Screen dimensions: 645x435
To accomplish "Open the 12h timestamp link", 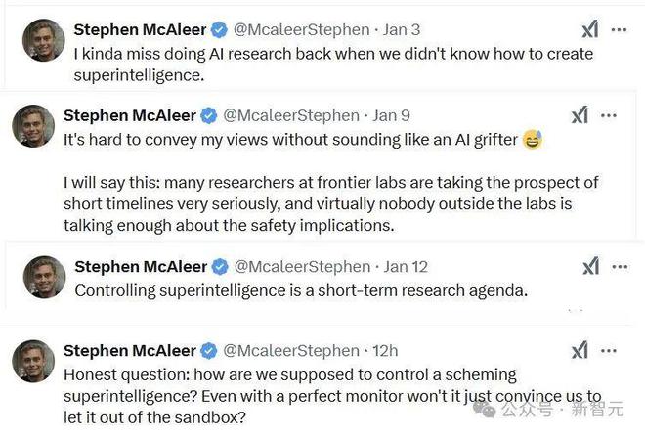I will 385,350.
